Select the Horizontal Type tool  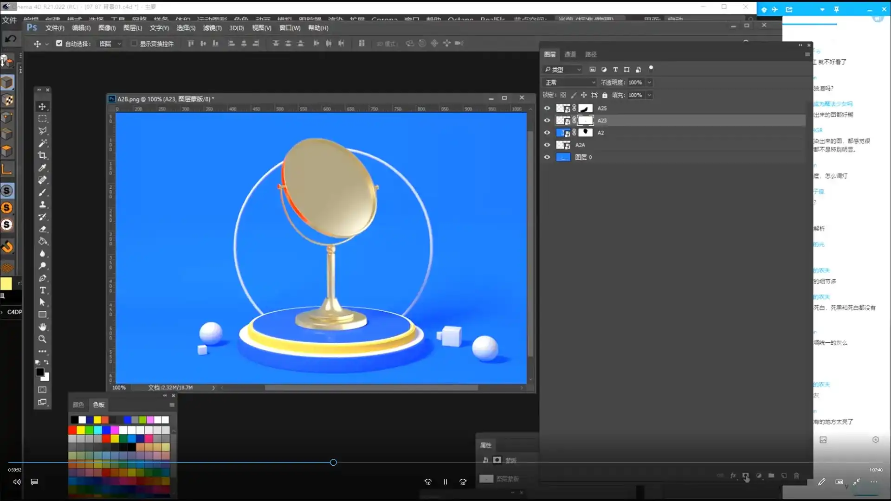tap(42, 290)
